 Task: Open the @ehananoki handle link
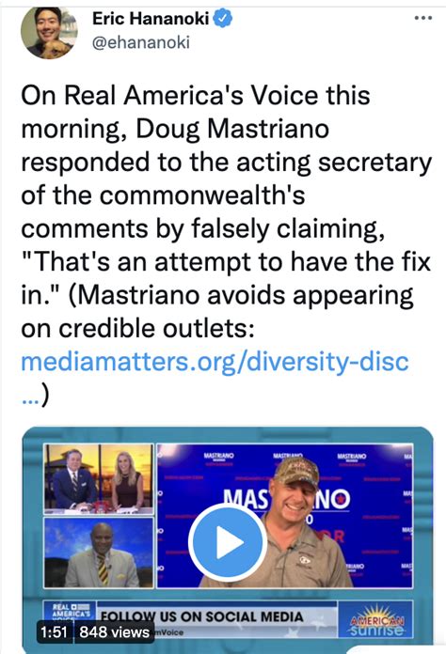tap(141, 42)
